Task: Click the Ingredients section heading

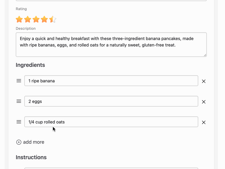Action: pos(30,65)
